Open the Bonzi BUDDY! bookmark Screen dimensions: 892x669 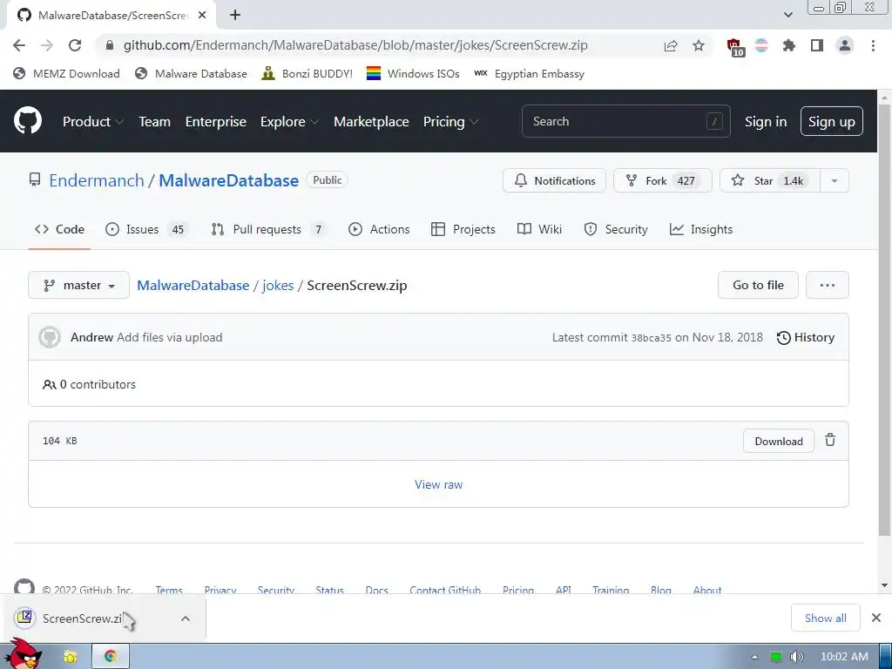click(307, 73)
